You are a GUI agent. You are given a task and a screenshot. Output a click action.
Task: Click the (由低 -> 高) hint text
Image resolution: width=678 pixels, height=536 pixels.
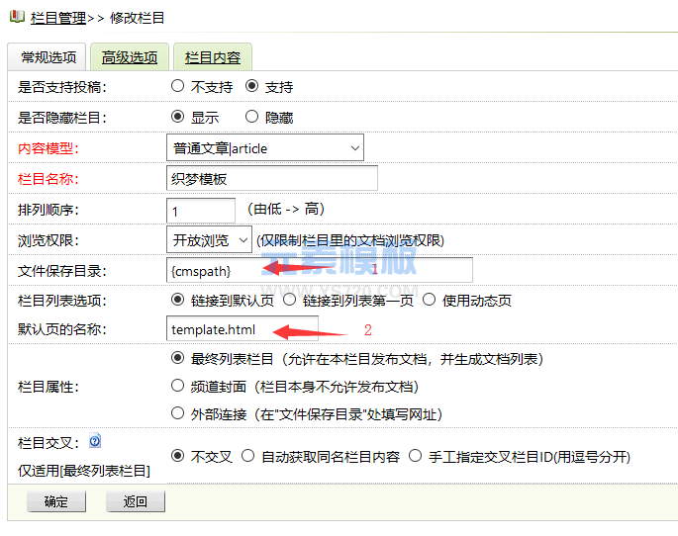coord(286,209)
